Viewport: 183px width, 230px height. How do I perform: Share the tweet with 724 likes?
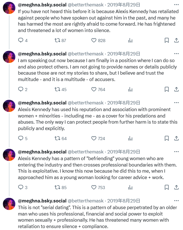point(176,138)
